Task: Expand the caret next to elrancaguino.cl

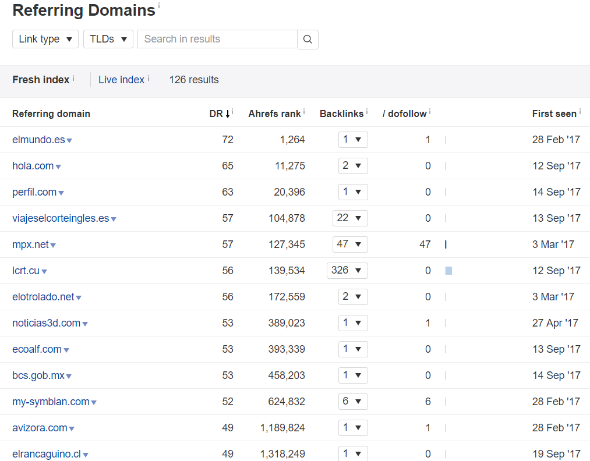Action: 86,455
